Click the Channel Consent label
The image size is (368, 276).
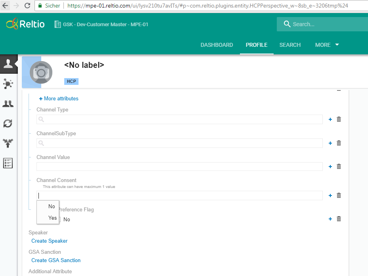pyautogui.click(x=56, y=180)
